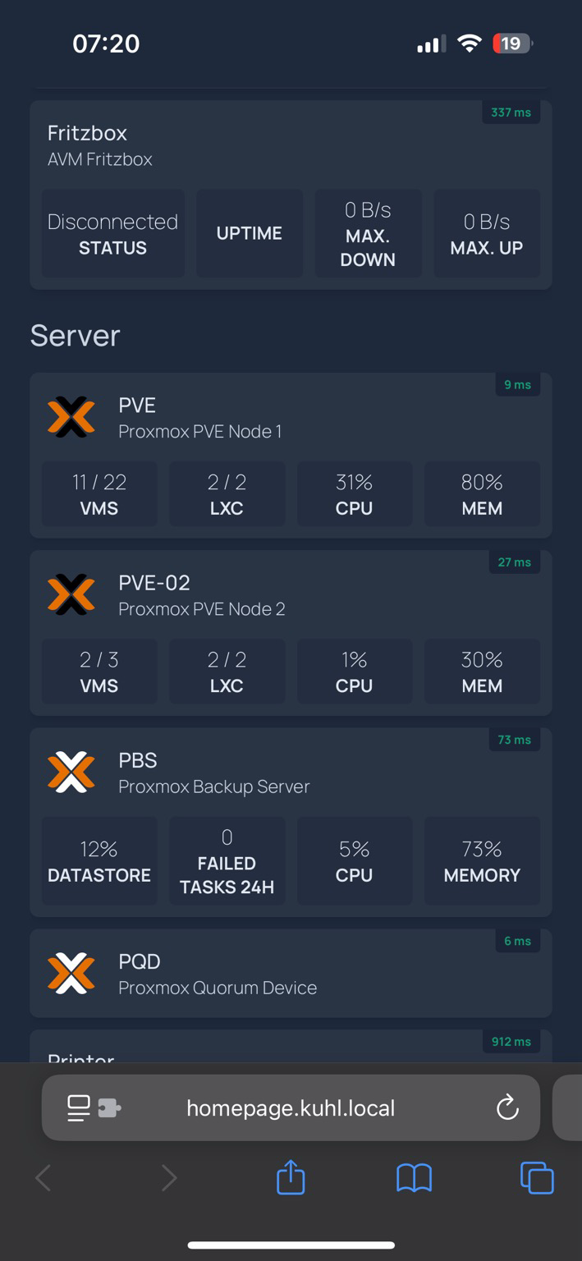The height and width of the screenshot is (1261, 582).
Task: Tap PBS Failed Tasks 24H block
Action: tap(227, 861)
